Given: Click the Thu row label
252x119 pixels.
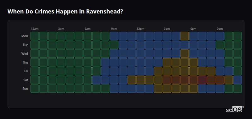Looking at the screenshot, I should click(x=25, y=62).
